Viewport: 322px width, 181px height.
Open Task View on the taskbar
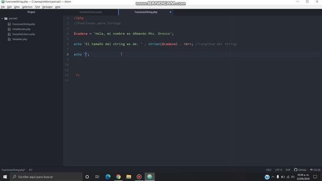coord(97,176)
